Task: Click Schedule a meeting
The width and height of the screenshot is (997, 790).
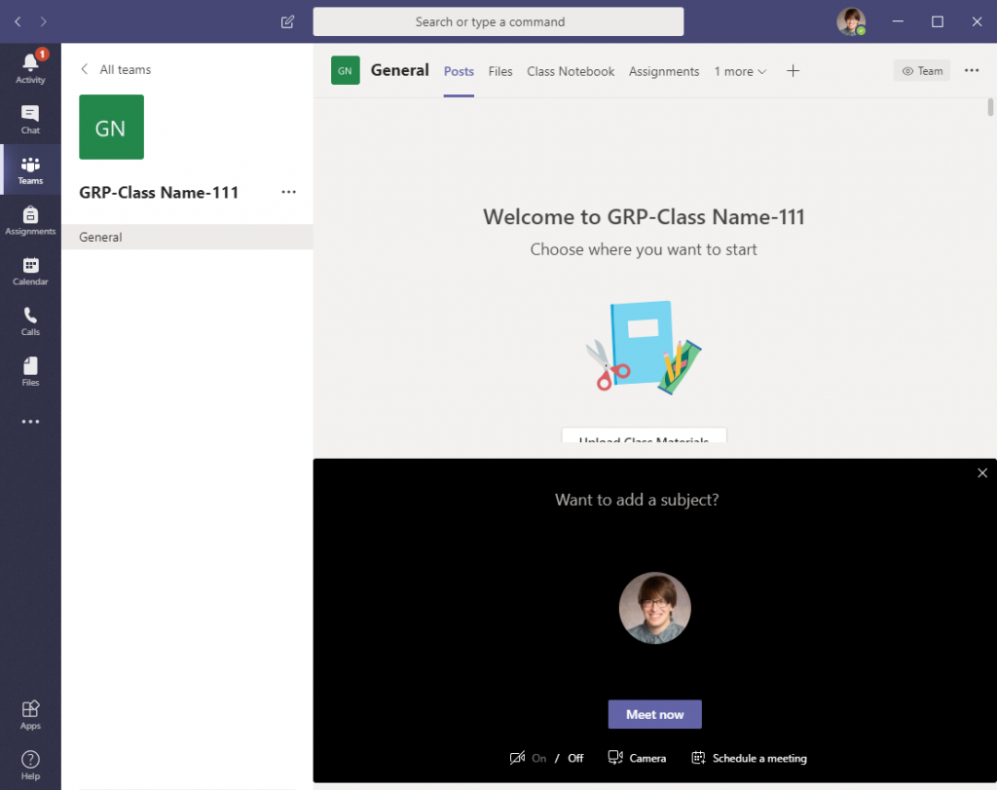Action: point(749,758)
